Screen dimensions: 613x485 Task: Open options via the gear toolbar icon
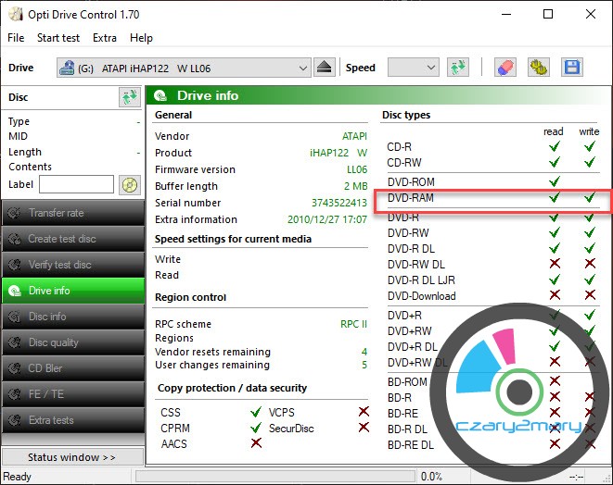point(538,68)
